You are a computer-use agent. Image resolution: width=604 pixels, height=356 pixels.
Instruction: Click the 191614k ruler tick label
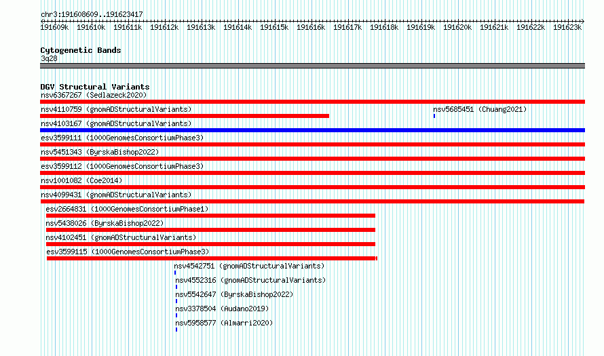point(238,27)
